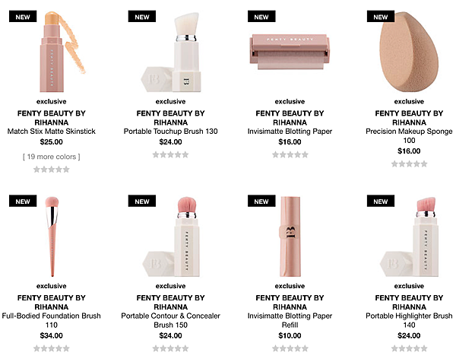Click Invisimatte Blotting Paper Refill title

point(290,320)
